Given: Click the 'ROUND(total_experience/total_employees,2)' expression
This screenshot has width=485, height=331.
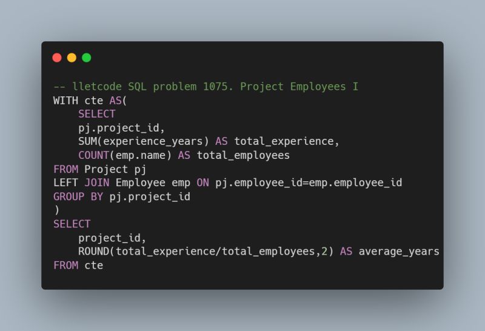Looking at the screenshot, I should click(x=206, y=252).
